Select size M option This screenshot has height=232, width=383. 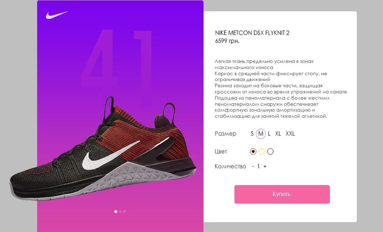(x=261, y=134)
